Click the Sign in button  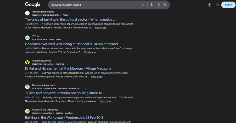(228, 5)
